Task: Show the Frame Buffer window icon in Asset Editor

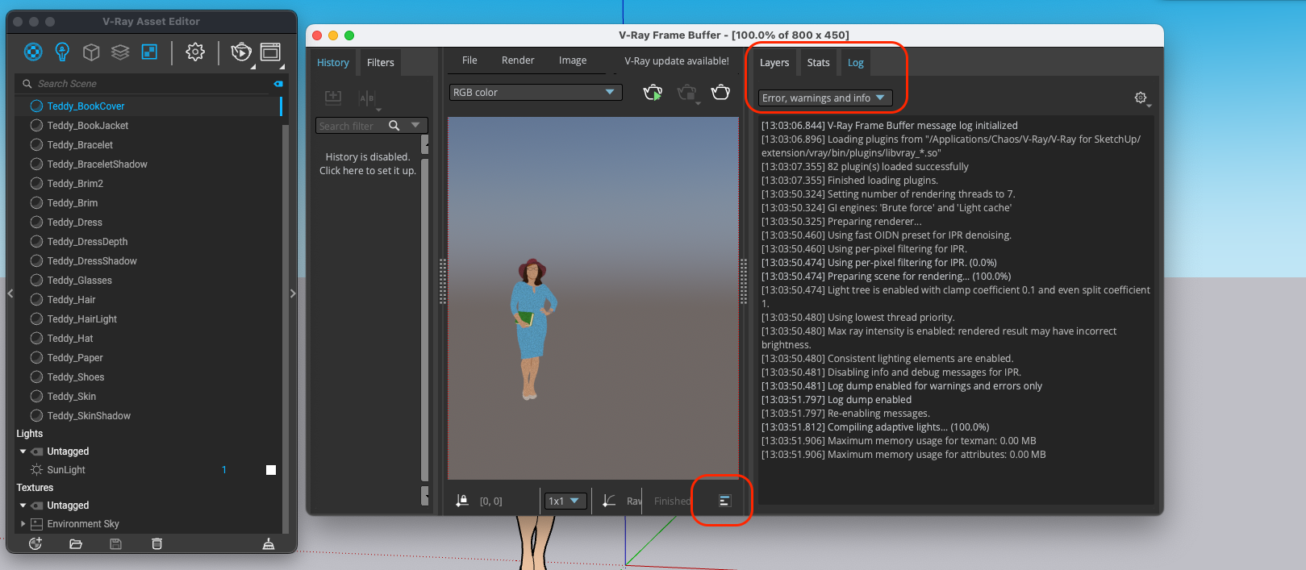Action: 270,52
